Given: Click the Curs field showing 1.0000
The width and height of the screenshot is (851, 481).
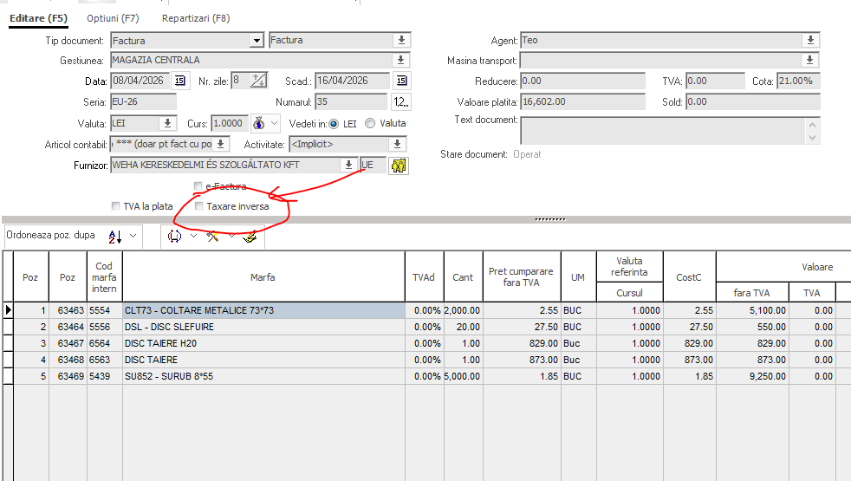Looking at the screenshot, I should [231, 123].
